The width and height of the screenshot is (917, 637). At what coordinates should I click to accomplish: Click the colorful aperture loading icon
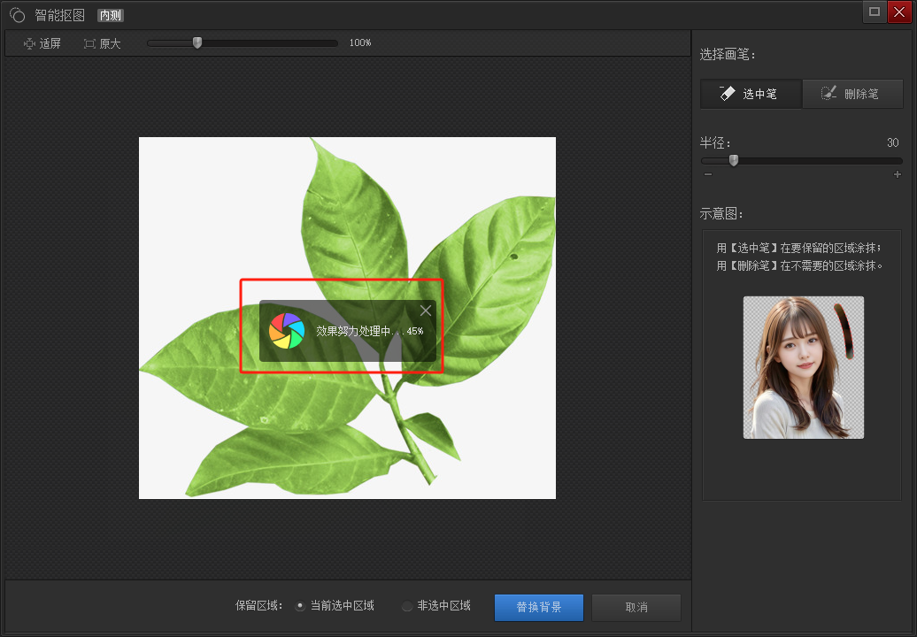[287, 331]
